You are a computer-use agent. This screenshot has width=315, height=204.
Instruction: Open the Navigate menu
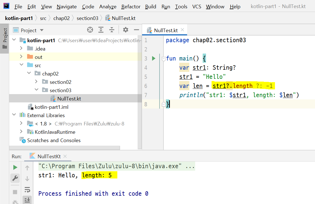point(67,7)
